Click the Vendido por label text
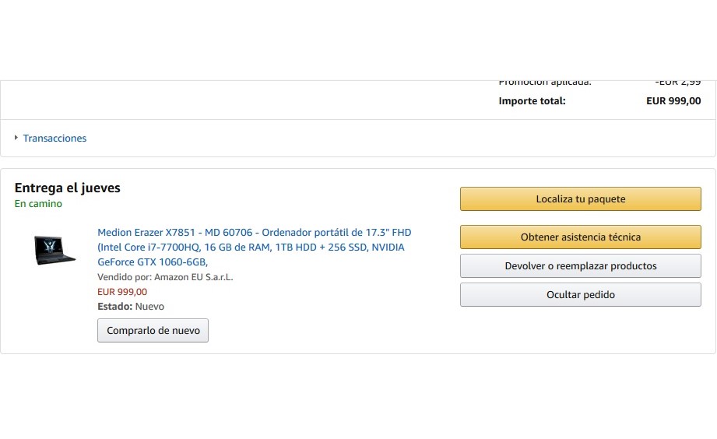 click(125, 277)
